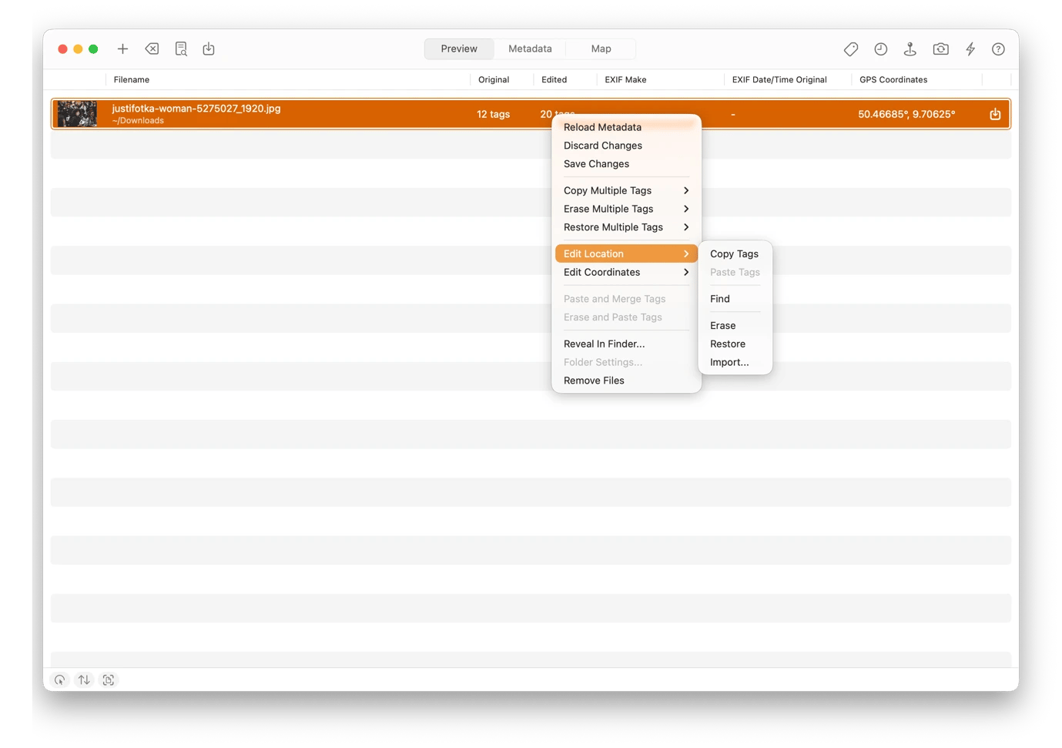This screenshot has width=1062, height=748.
Task: Click the EXIF Make column header
Action: pos(625,79)
